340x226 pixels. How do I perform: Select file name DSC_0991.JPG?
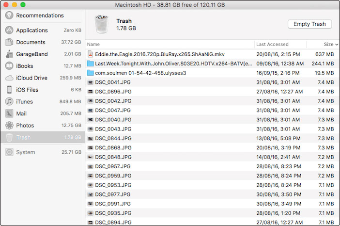pyautogui.click(x=113, y=204)
